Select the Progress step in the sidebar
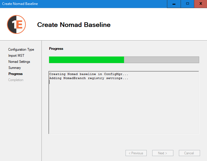The width and height of the screenshot is (207, 161). pyautogui.click(x=15, y=74)
